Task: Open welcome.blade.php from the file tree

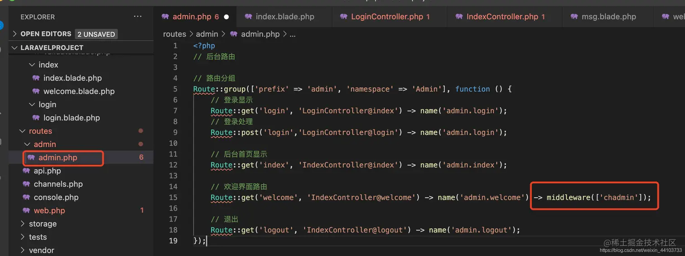Action: (79, 91)
